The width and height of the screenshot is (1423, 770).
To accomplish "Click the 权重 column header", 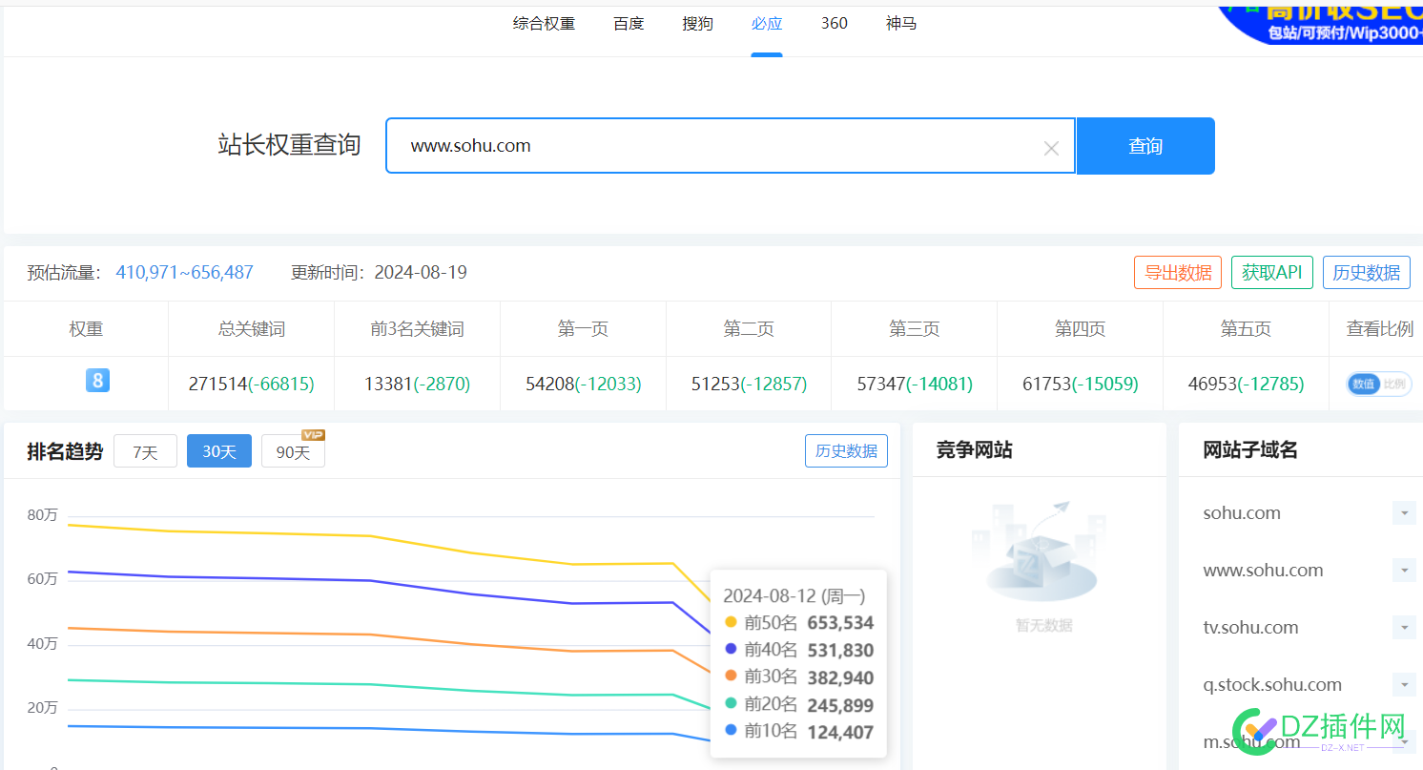I will point(86,329).
